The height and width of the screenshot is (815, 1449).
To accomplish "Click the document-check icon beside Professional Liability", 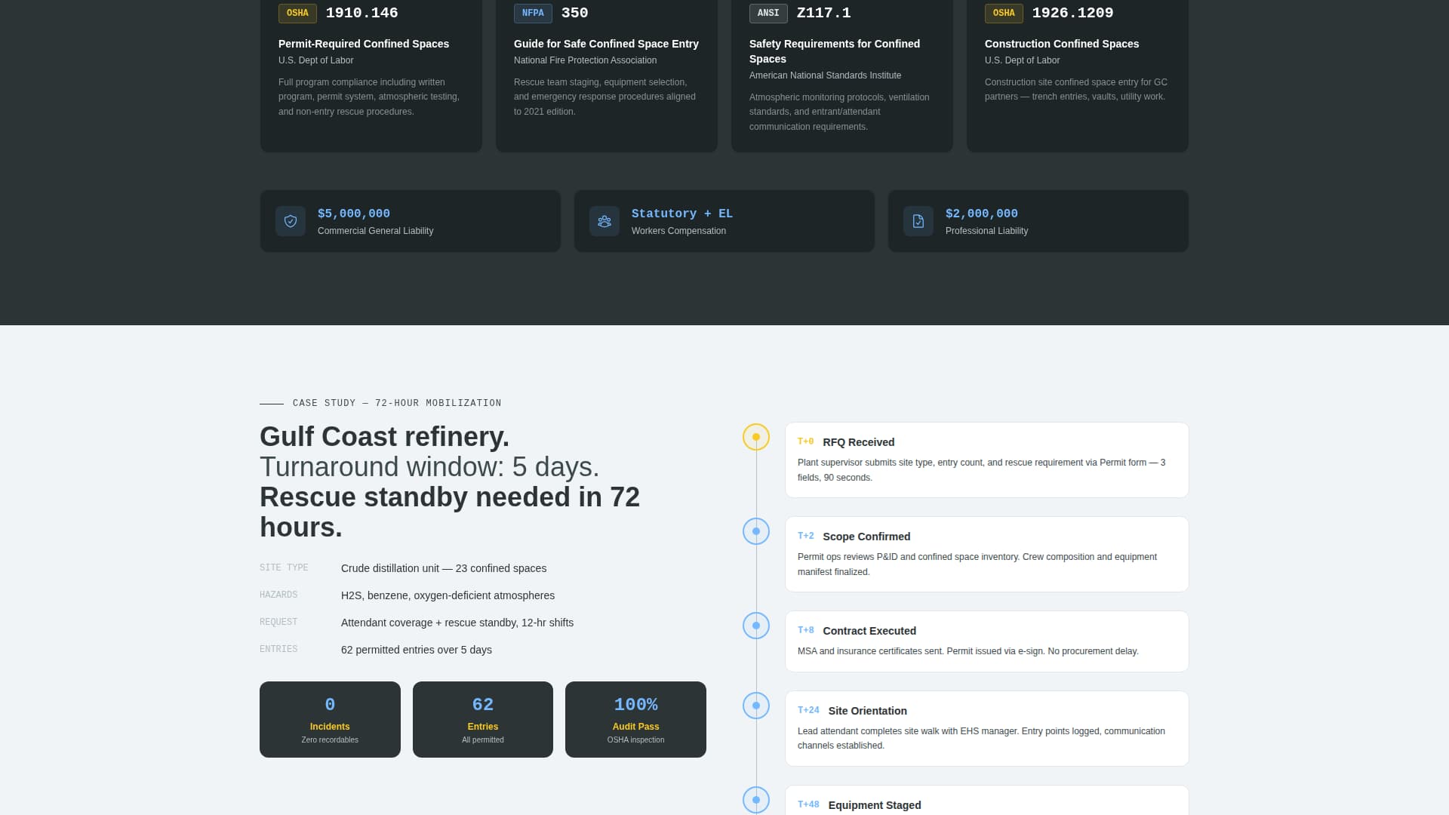I will (918, 221).
